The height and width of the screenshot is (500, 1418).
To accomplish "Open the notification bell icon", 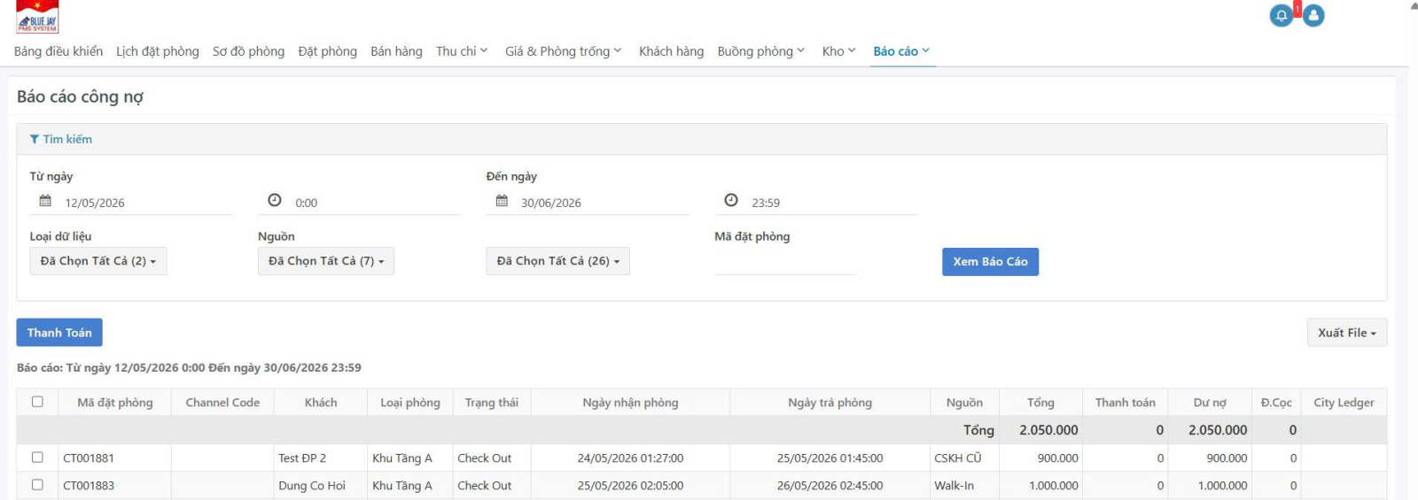I will (x=1281, y=16).
